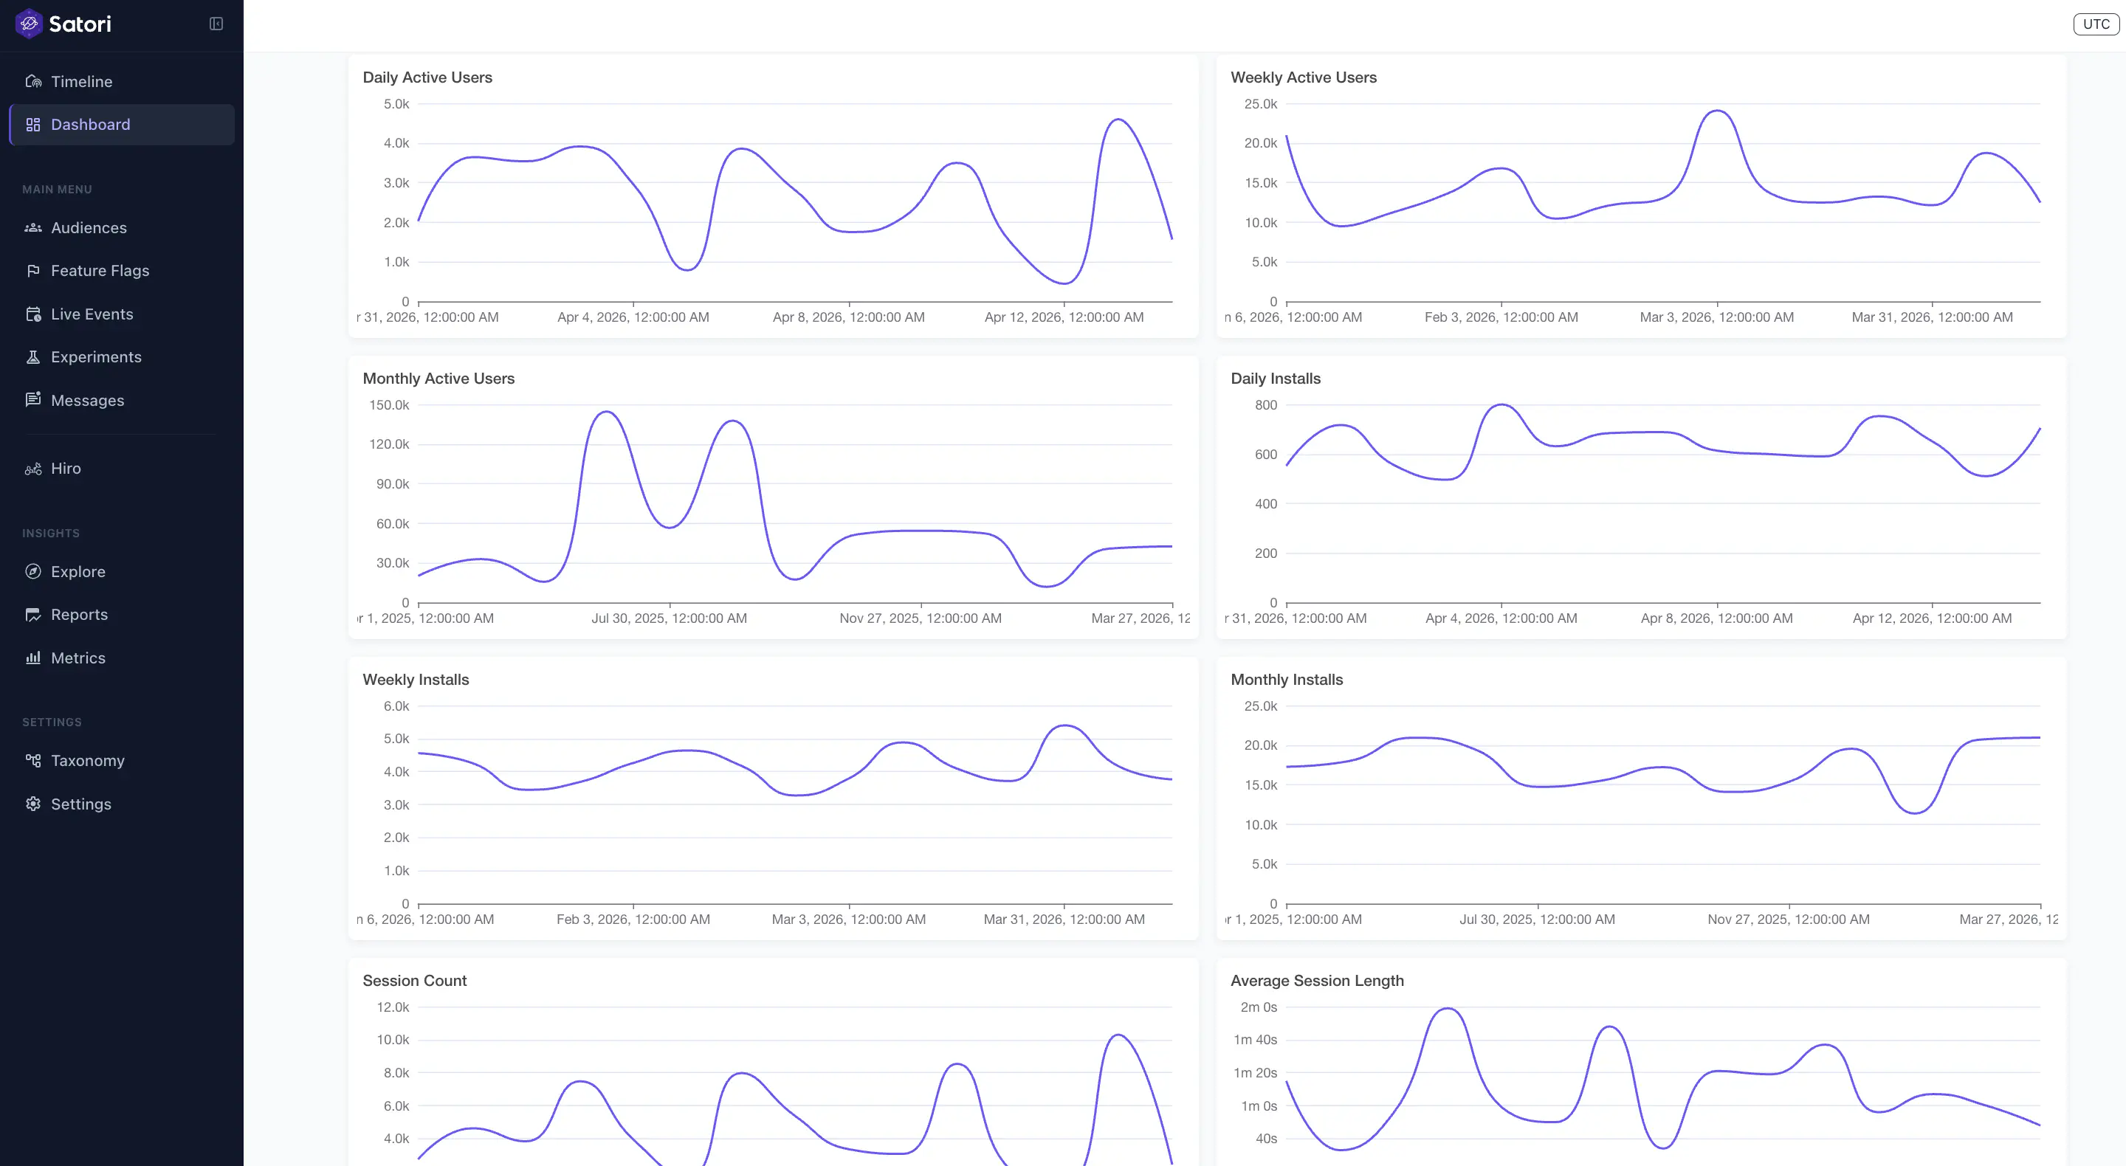Open the Experiments panel
2126x1166 pixels.
point(97,356)
